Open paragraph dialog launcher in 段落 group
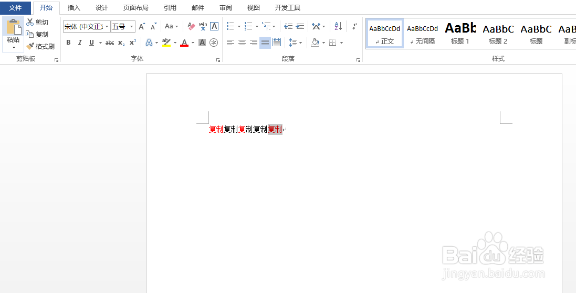Screen dimensions: 576x293 tap(358, 60)
